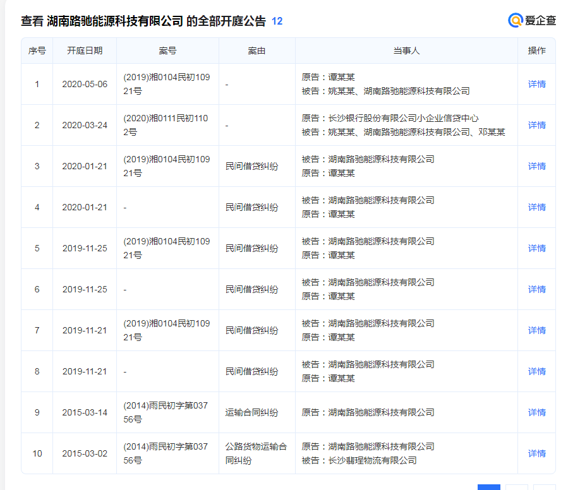Select the date 2020-03-24 cell
This screenshot has width=568, height=490.
point(85,125)
